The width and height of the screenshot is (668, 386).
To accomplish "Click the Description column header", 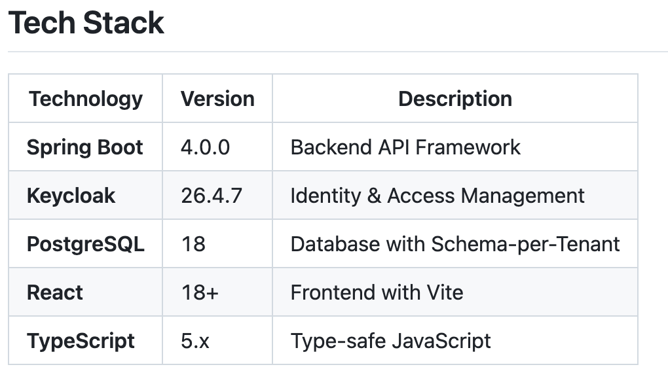I will tap(455, 99).
